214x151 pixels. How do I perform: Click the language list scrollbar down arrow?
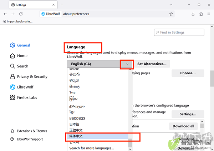pyautogui.click(x=130, y=149)
